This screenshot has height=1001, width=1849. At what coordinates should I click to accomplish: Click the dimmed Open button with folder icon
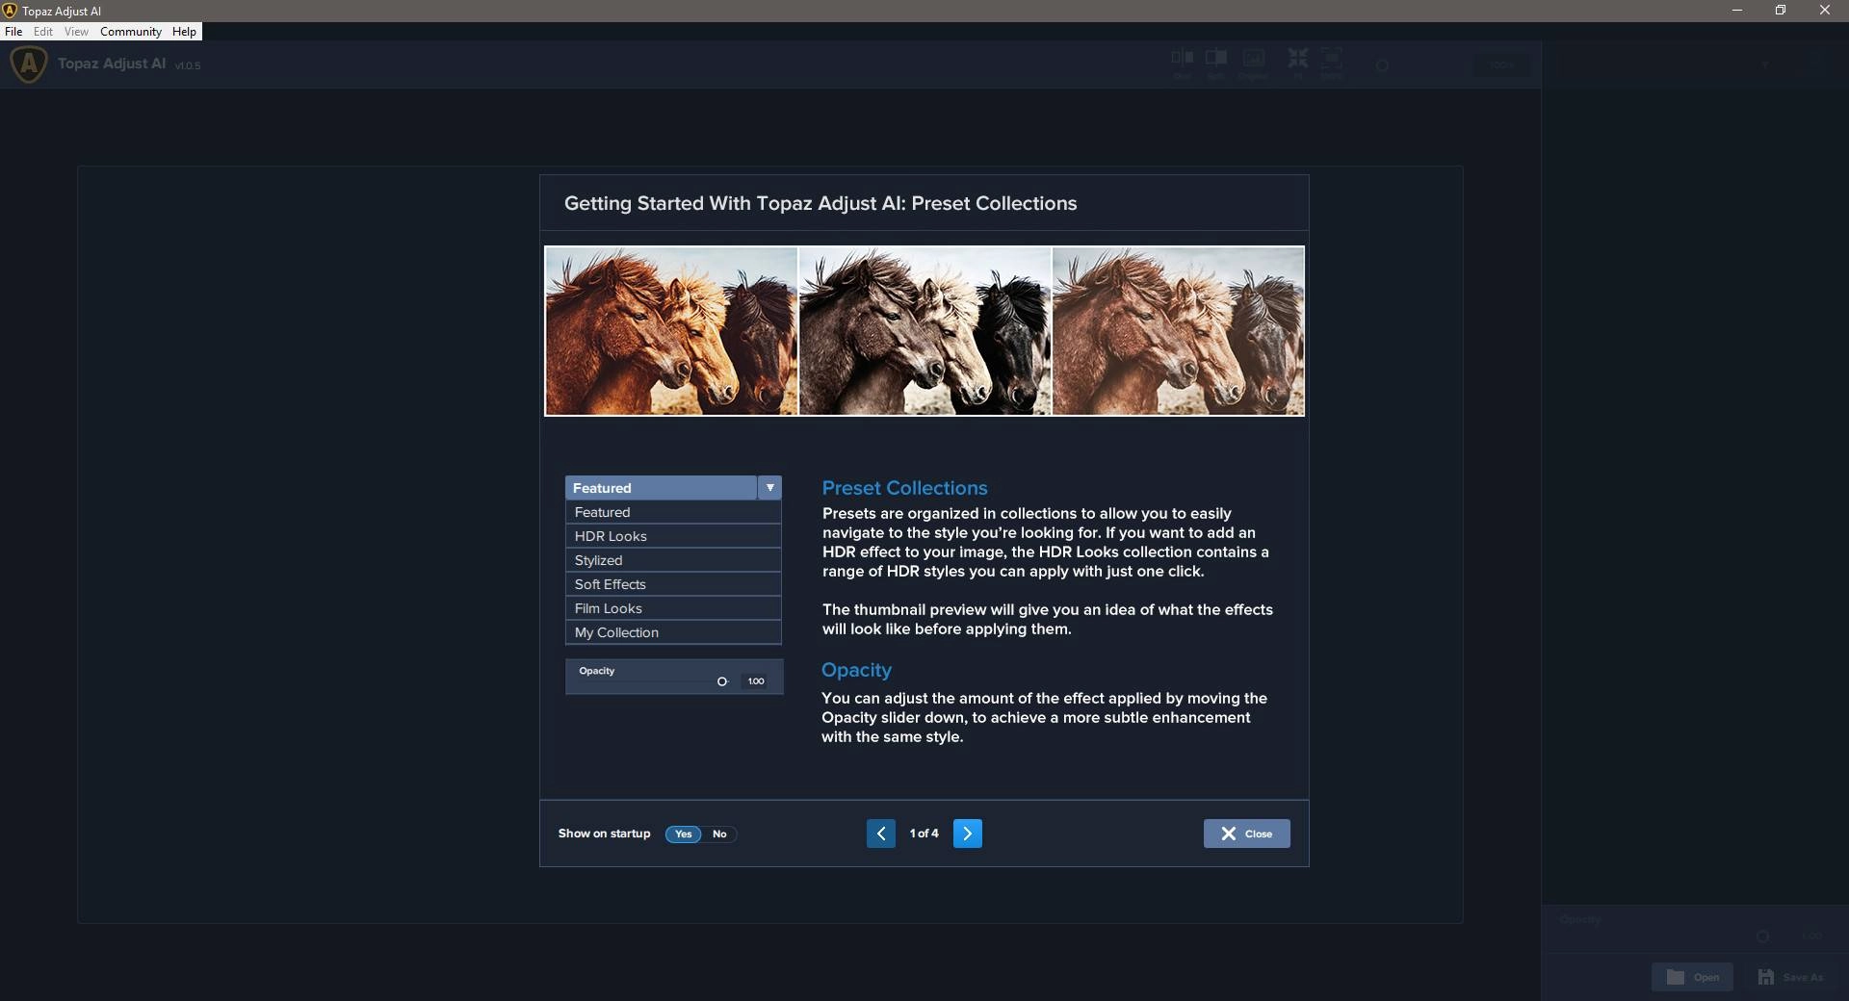[x=1692, y=977]
